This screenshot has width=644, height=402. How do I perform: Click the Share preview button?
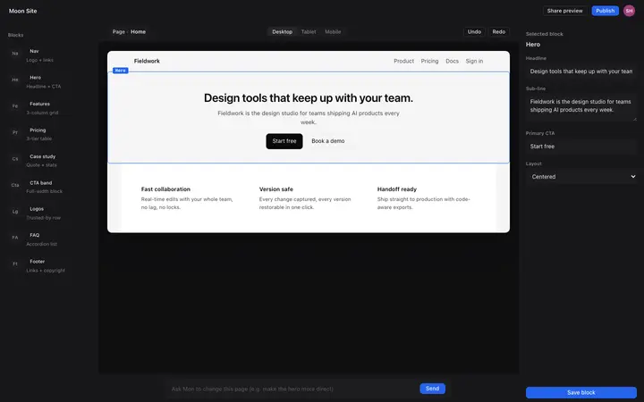point(564,11)
